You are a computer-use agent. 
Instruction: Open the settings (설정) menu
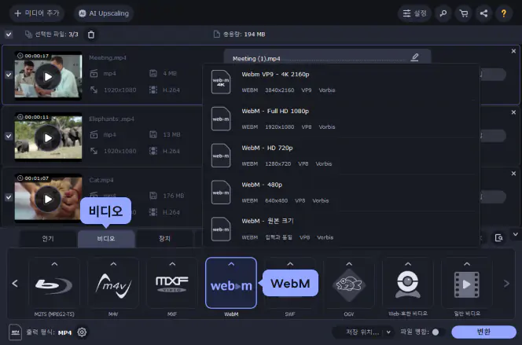(414, 13)
